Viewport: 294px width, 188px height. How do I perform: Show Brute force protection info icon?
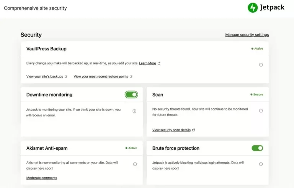pos(261,164)
